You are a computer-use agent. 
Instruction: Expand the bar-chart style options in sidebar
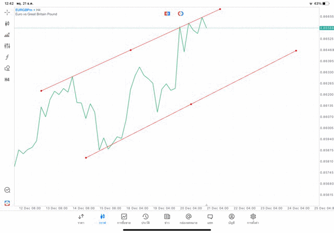7,35
